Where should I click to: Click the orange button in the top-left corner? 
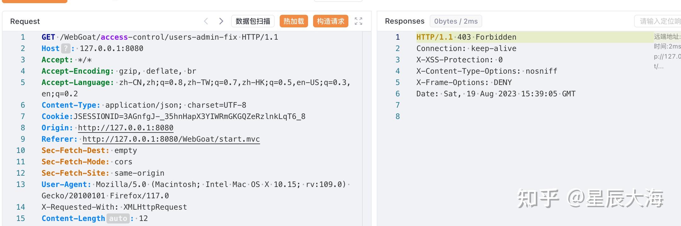click(x=35, y=1)
